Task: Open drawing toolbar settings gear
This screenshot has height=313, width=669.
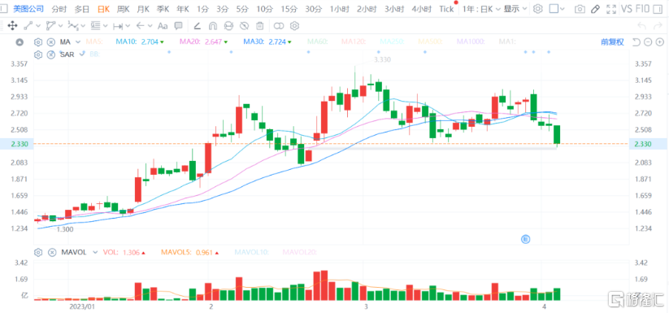Action: pyautogui.click(x=294, y=26)
